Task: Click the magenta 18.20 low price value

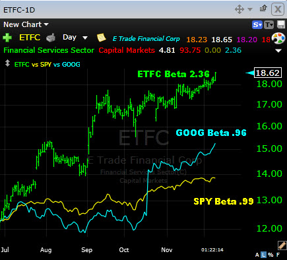Action: pos(247,40)
